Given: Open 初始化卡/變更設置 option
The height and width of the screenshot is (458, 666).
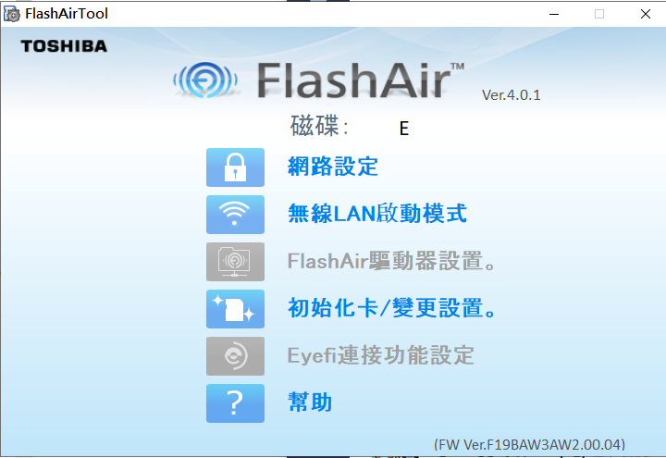Looking at the screenshot, I should click(391, 308).
